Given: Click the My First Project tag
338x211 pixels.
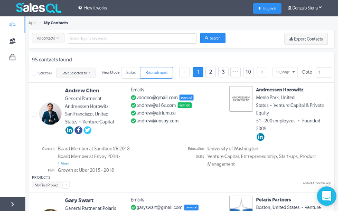Looking at the screenshot, I should pyautogui.click(x=46, y=185).
